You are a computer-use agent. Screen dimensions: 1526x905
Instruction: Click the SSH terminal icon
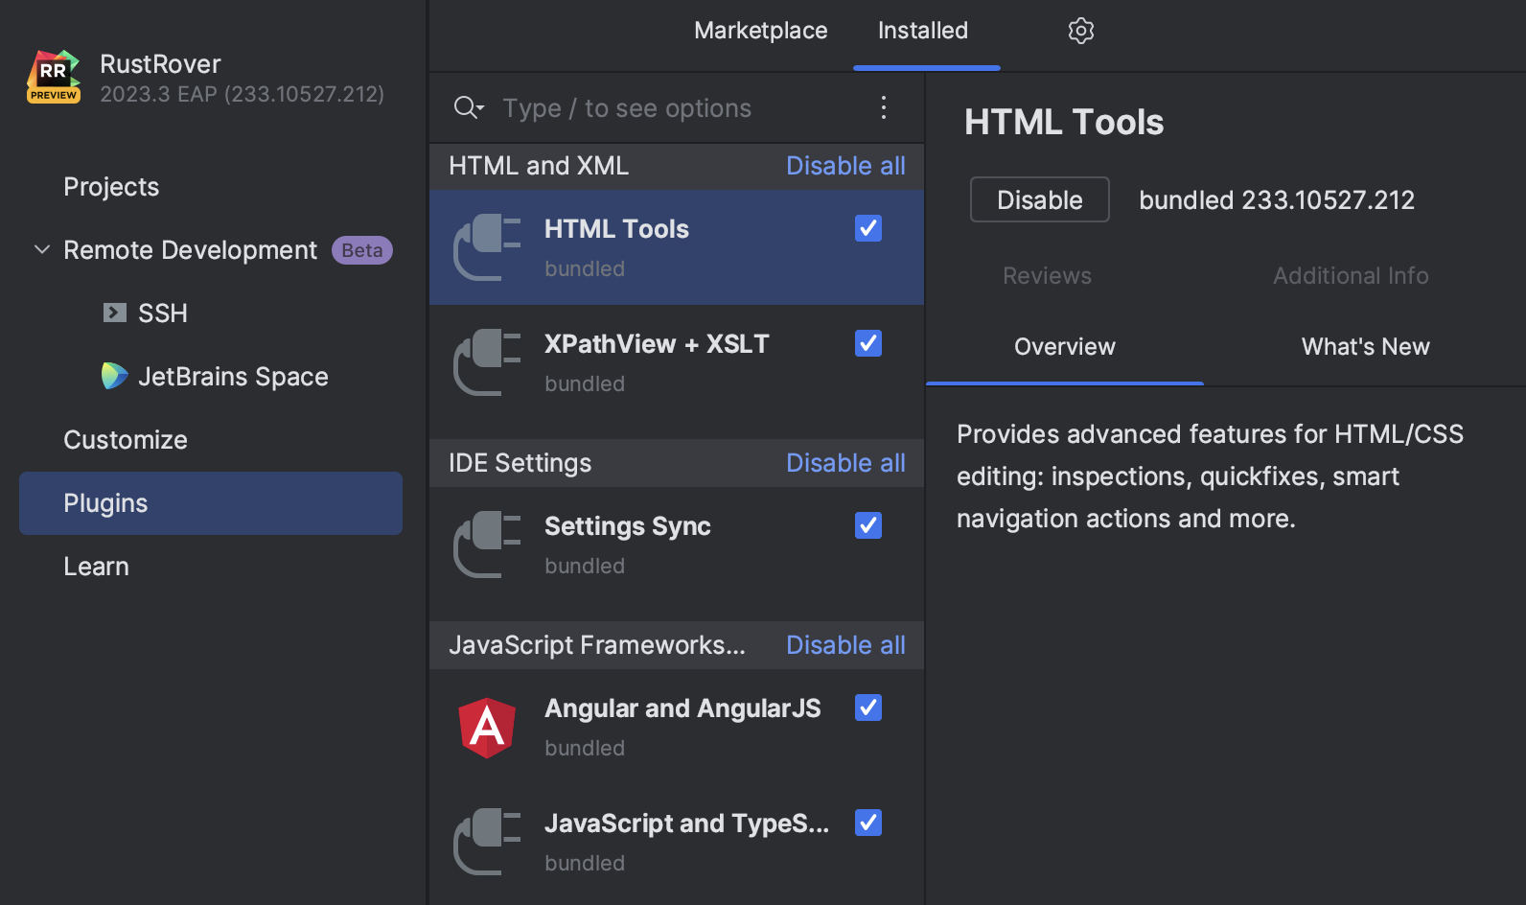point(115,313)
